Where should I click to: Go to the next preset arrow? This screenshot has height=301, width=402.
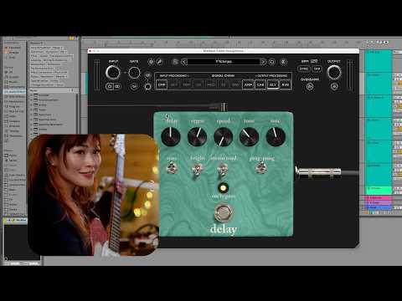coord(263,62)
